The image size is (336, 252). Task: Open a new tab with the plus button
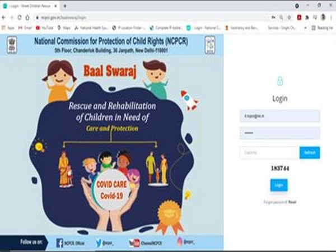pyautogui.click(x=65, y=6)
